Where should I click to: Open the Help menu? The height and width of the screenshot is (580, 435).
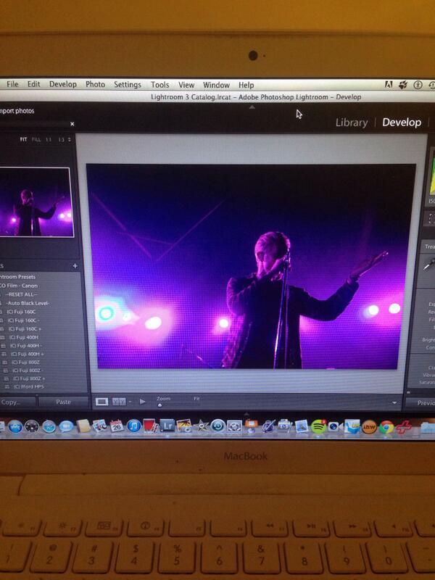click(246, 86)
